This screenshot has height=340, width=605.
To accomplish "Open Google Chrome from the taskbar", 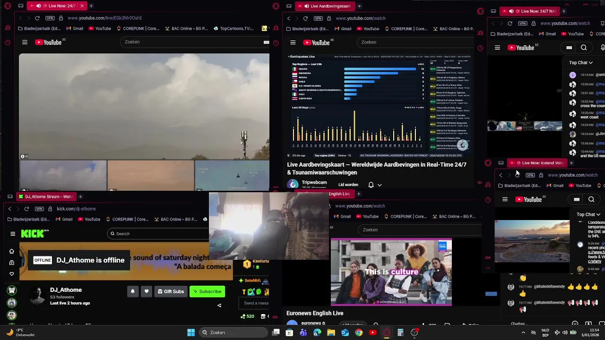I will pyautogui.click(x=359, y=332).
